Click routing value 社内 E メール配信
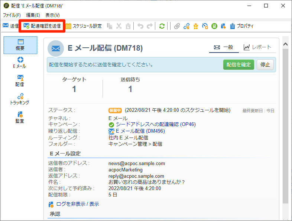This screenshot has width=292, height=221. 128,138
